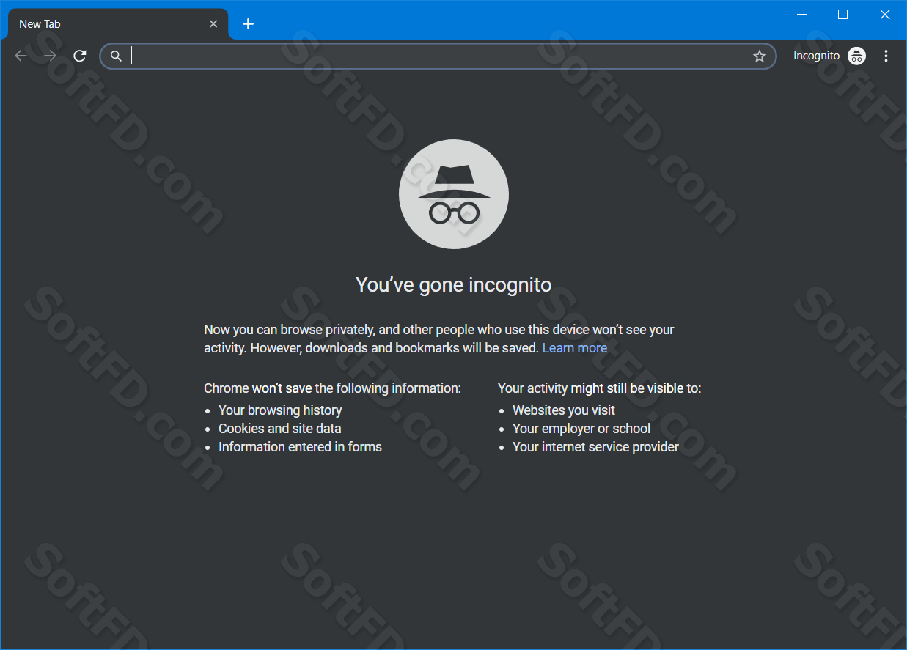
Task: Bookmark this page with the star icon
Action: pos(760,56)
